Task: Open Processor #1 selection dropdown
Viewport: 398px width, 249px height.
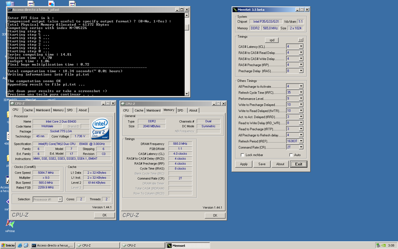Action: tap(60, 199)
